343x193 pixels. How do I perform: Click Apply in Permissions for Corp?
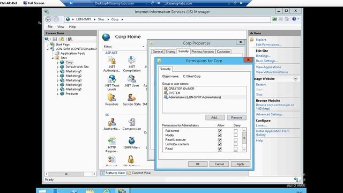point(241,164)
